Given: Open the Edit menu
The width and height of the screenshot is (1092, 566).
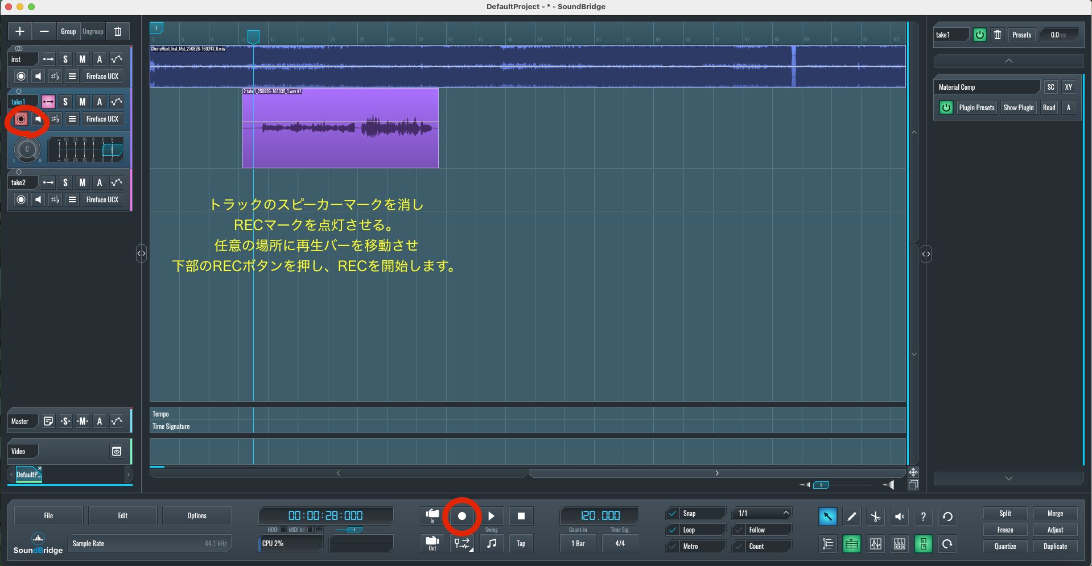Looking at the screenshot, I should pos(123,515).
